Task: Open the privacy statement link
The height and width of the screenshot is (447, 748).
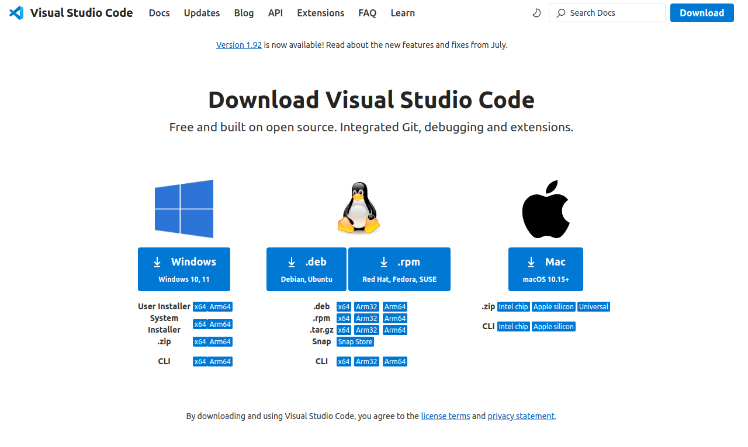Action: [521, 415]
